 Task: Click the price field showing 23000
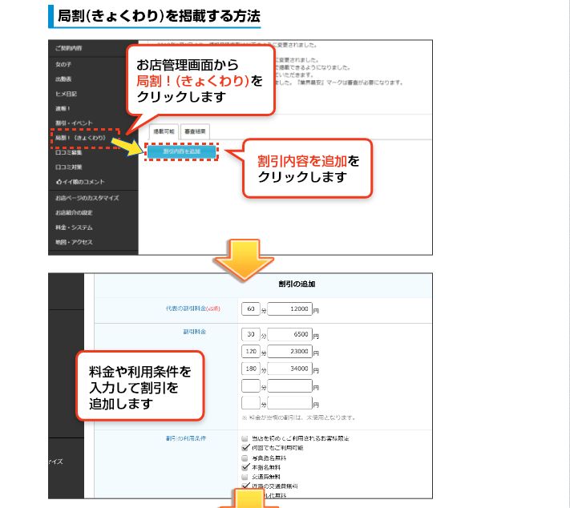click(289, 352)
